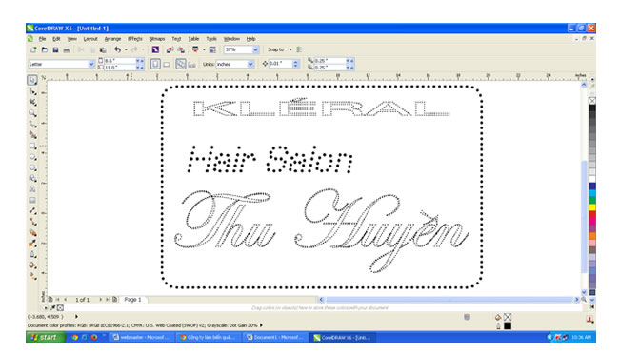Select the Rectangle tool in toolbox
This screenshot has height=353, width=619.
[x=32, y=146]
